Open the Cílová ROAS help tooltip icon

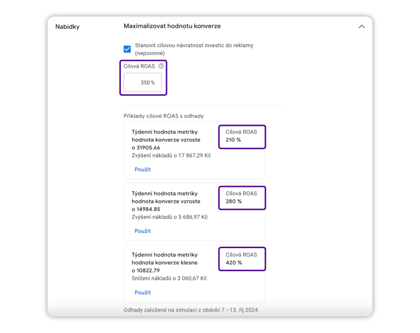tap(161, 66)
